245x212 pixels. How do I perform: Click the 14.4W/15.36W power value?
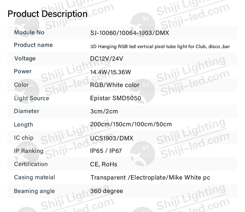click(x=111, y=72)
